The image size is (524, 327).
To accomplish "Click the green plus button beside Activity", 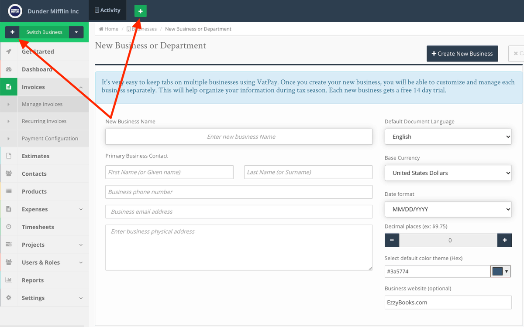I will click(x=140, y=11).
